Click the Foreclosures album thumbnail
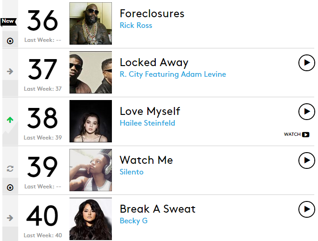The height and width of the screenshot is (241, 318). pyautogui.click(x=90, y=23)
